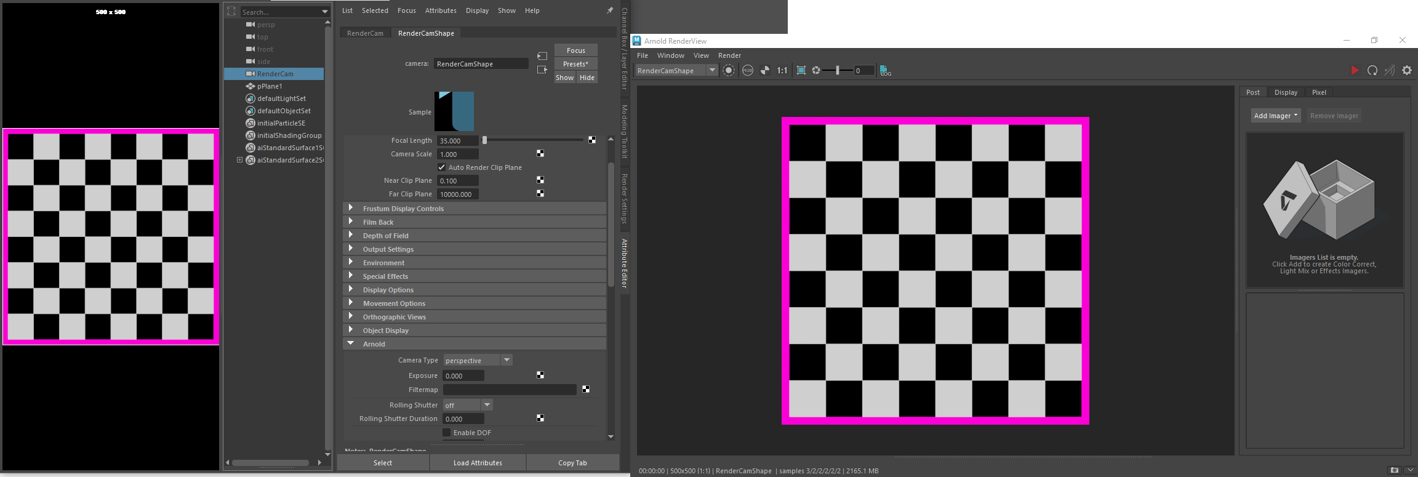Image resolution: width=1418 pixels, height=477 pixels.
Task: Select pPlane1 in the outliner
Action: tap(270, 86)
